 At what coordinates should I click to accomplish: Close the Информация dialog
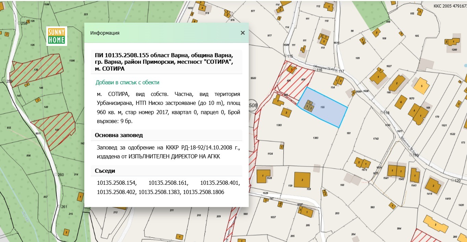click(x=243, y=33)
